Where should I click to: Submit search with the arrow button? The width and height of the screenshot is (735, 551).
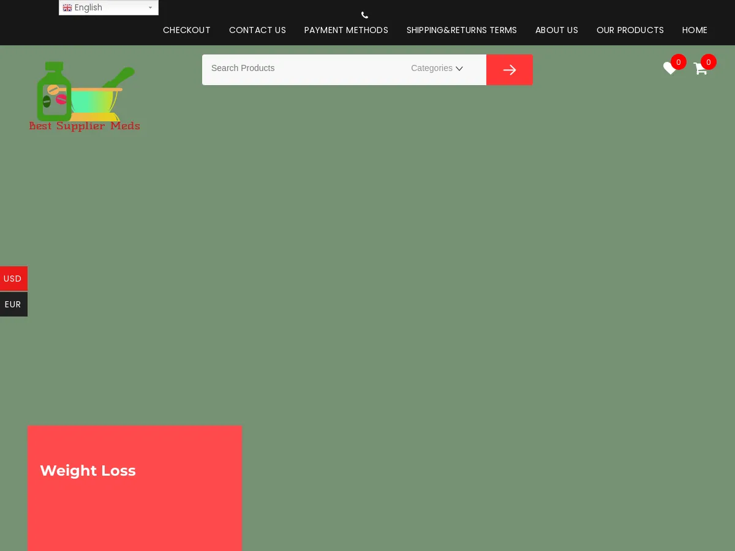pyautogui.click(x=509, y=70)
